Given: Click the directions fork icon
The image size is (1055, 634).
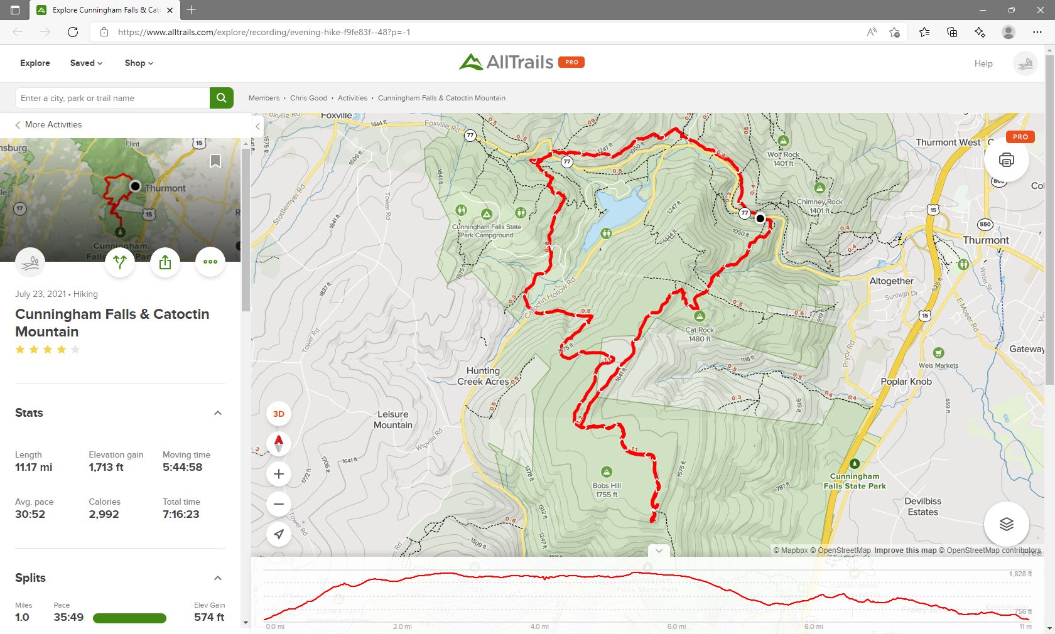Looking at the screenshot, I should [120, 262].
